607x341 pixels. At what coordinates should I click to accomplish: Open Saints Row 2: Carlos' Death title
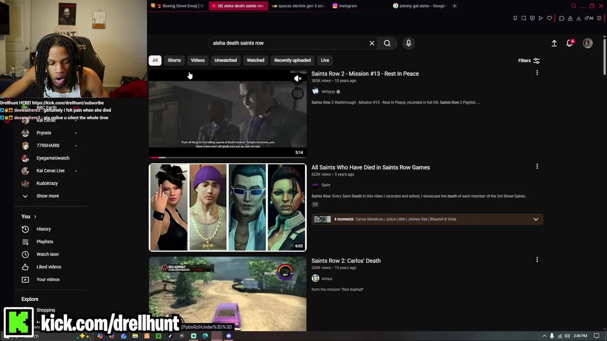346,260
